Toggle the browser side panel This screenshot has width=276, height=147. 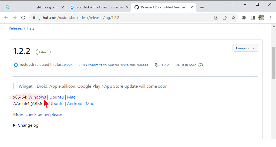pos(253,18)
